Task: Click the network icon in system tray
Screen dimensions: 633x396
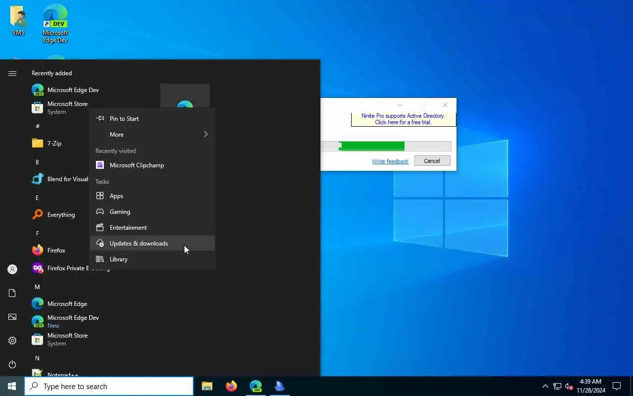Action: coord(557,386)
